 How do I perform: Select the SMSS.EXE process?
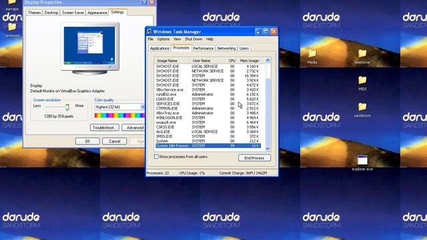pos(207,136)
